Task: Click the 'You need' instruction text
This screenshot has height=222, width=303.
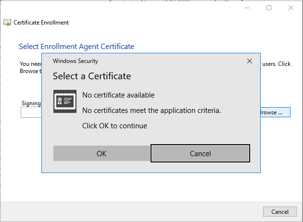Action: (30, 64)
